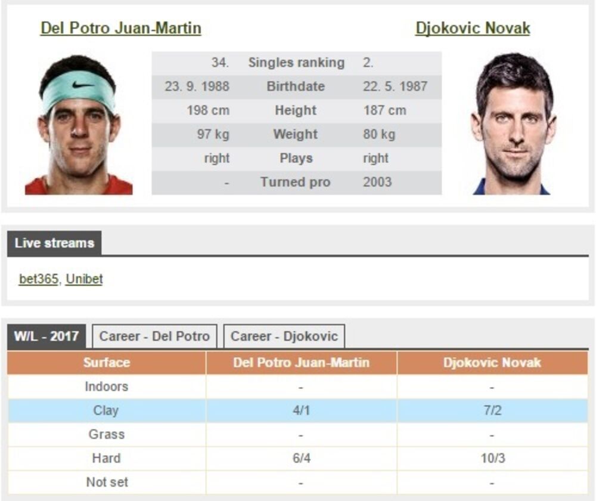Screen dimensions: 596x501
Task: Select the W/L - 2017 tab
Action: coord(46,336)
